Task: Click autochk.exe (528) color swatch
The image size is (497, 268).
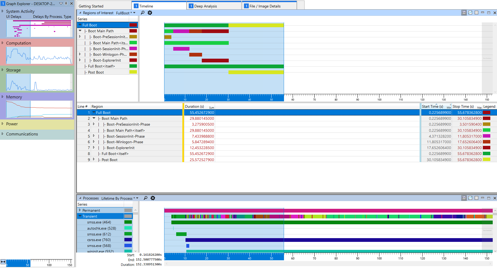Action: (x=128, y=228)
